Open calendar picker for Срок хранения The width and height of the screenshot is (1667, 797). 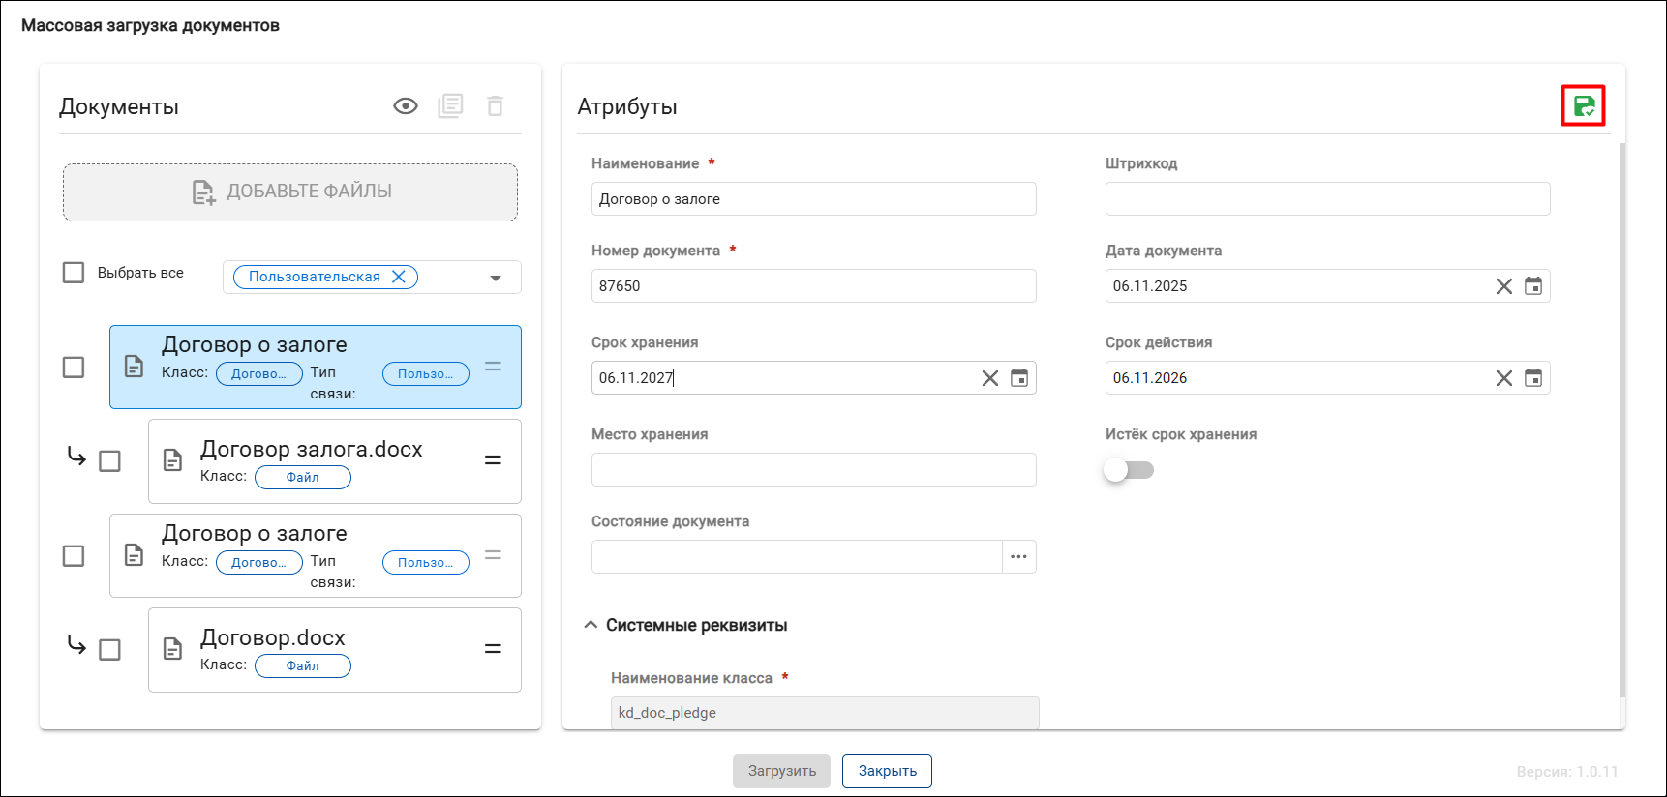(1019, 378)
